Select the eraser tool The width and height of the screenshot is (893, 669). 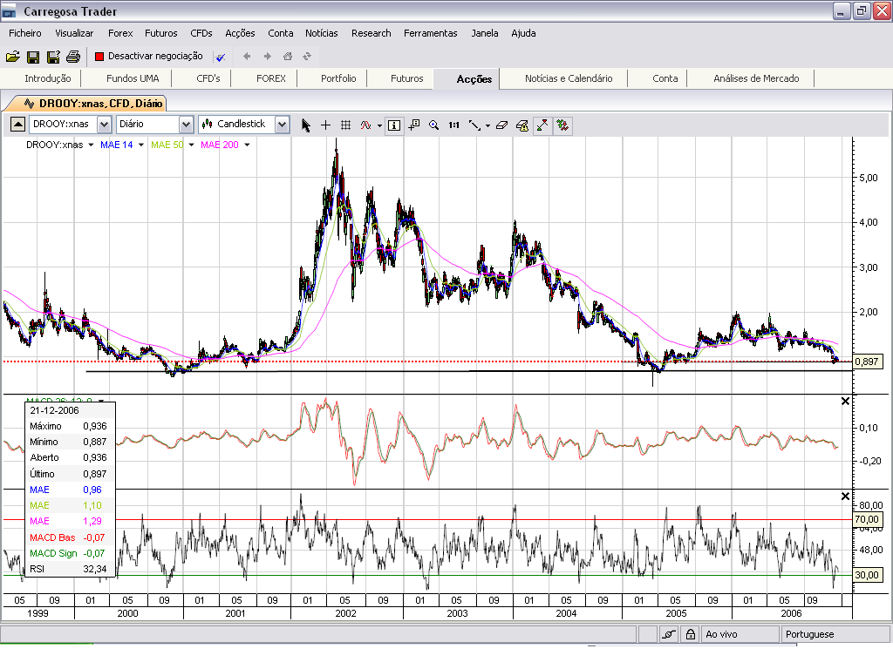click(x=501, y=125)
